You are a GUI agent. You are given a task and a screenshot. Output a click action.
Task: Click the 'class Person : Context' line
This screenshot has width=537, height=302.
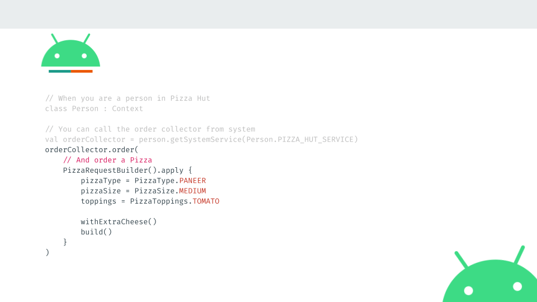click(94, 109)
